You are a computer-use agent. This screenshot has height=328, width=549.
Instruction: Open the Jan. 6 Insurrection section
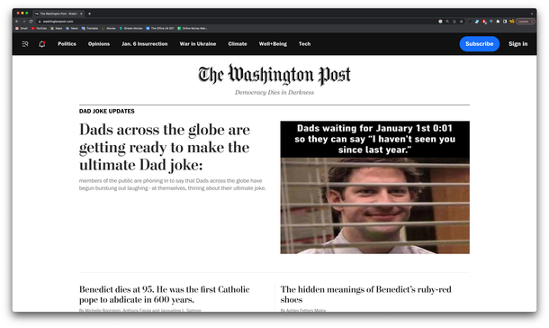point(145,44)
